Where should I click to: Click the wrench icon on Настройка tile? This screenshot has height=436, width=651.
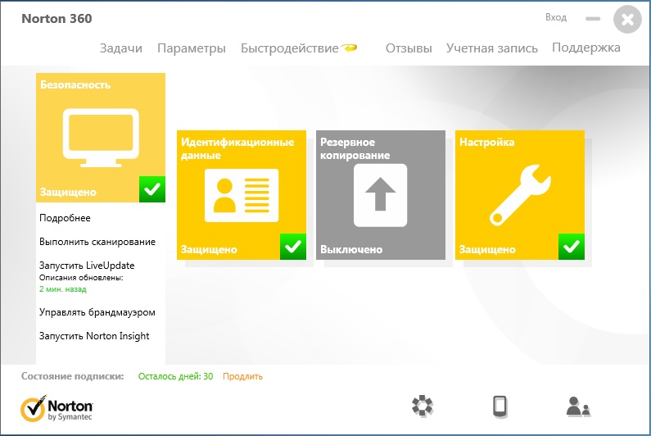pyautogui.click(x=520, y=195)
